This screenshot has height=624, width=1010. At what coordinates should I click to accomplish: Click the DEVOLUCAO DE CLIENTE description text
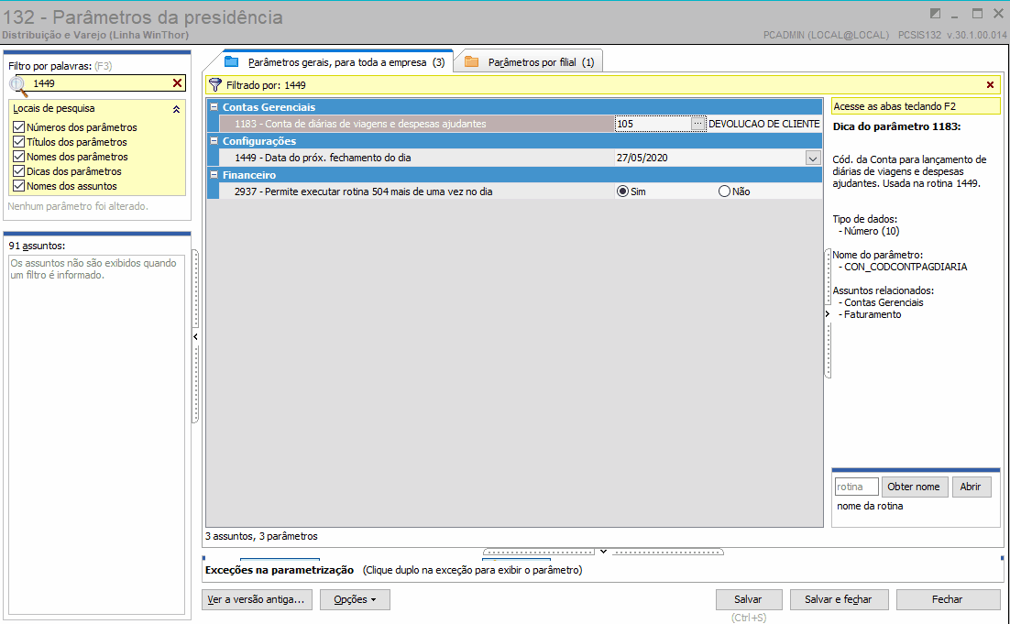coord(764,124)
